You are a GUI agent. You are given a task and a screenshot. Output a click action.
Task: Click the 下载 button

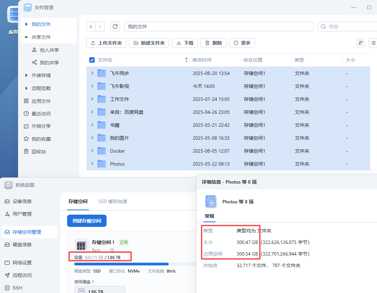185,43
